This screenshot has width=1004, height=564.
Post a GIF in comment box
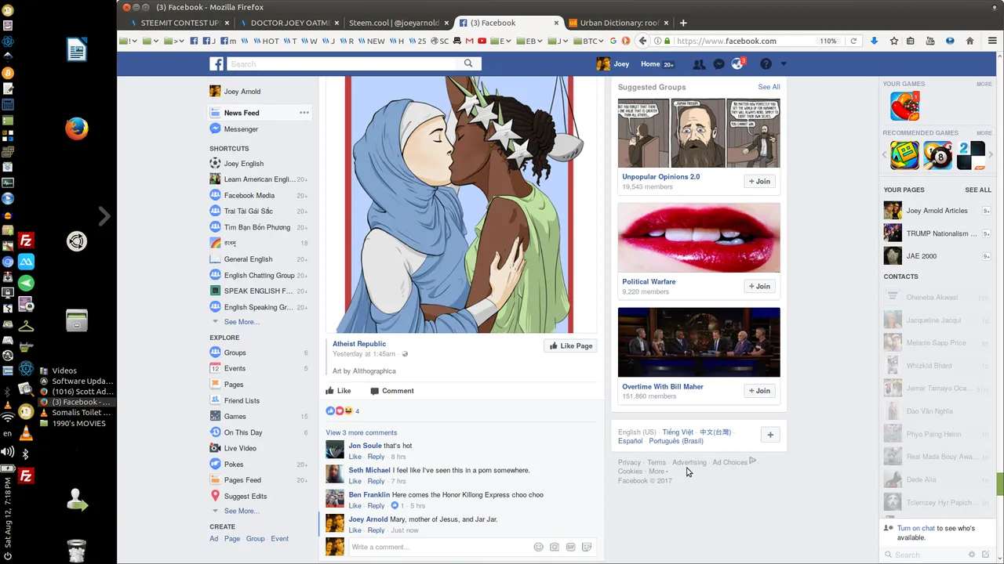tap(570, 547)
